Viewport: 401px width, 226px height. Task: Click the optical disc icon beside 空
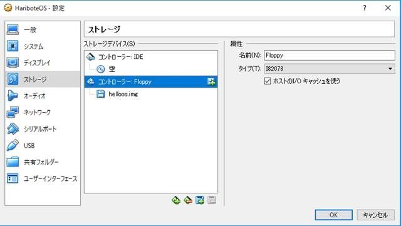pyautogui.click(x=101, y=69)
